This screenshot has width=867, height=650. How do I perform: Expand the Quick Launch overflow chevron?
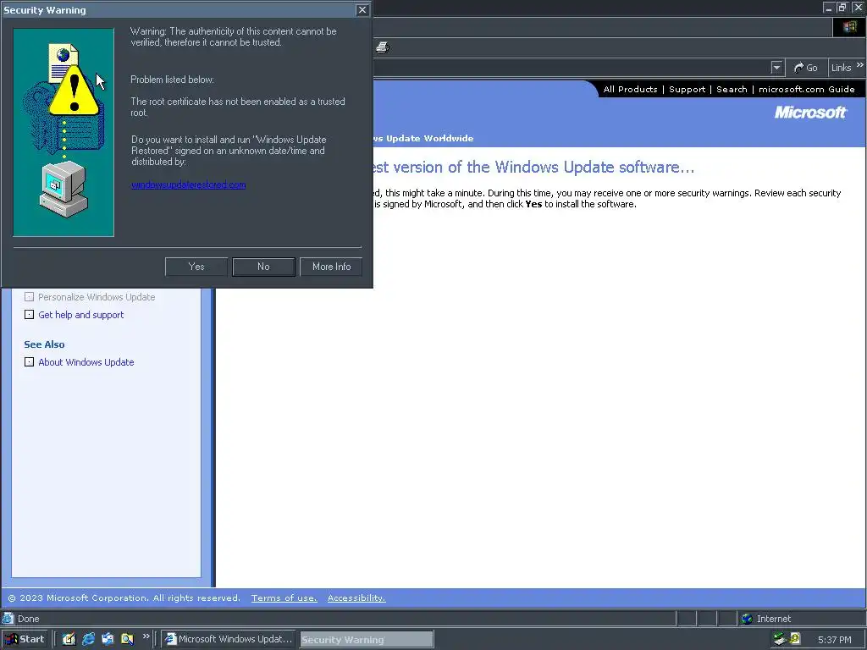coord(146,636)
